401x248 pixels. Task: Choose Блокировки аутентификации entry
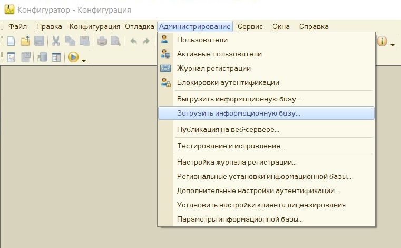pyautogui.click(x=266, y=82)
